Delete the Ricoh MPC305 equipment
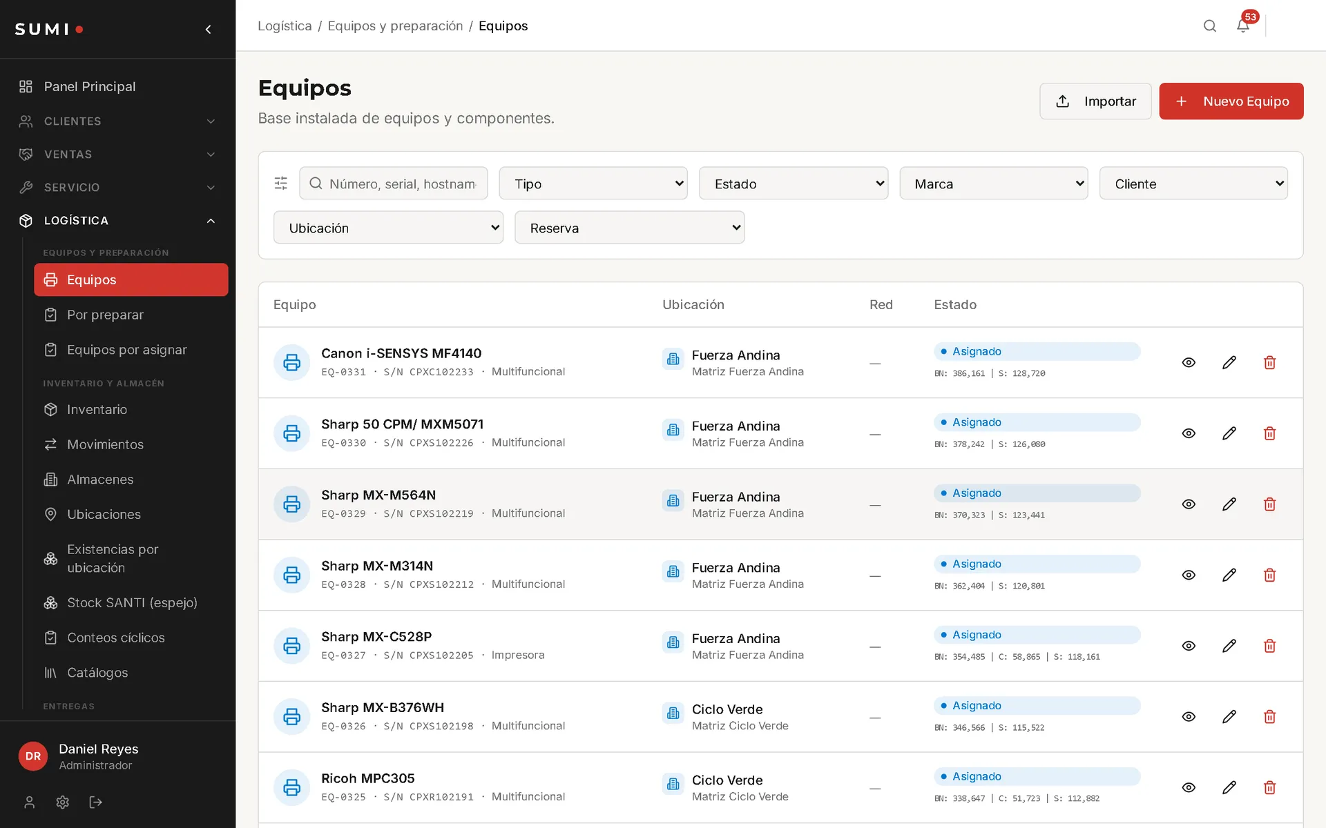Image resolution: width=1326 pixels, height=828 pixels. click(x=1269, y=788)
